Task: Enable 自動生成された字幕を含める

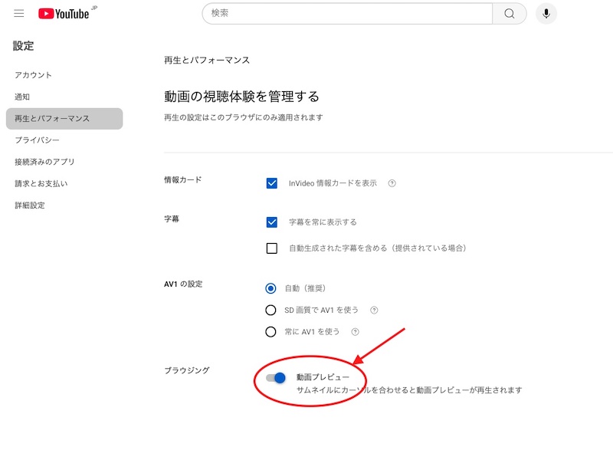Action: (x=270, y=248)
